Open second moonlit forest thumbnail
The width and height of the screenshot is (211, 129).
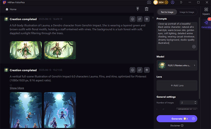[60, 110]
